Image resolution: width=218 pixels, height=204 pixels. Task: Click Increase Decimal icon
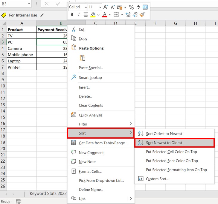point(128,15)
